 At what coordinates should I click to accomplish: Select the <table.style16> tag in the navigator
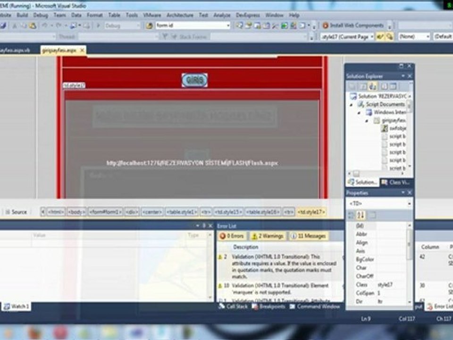[x=263, y=212]
